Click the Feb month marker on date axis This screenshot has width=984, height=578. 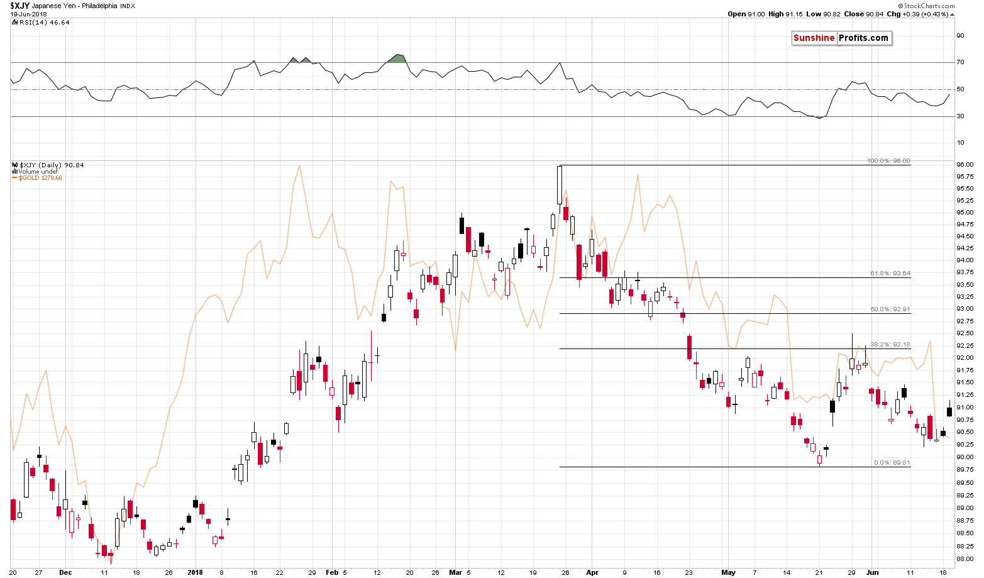point(332,573)
